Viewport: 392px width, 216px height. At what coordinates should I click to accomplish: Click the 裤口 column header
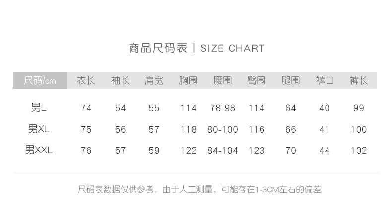[x=325, y=80]
